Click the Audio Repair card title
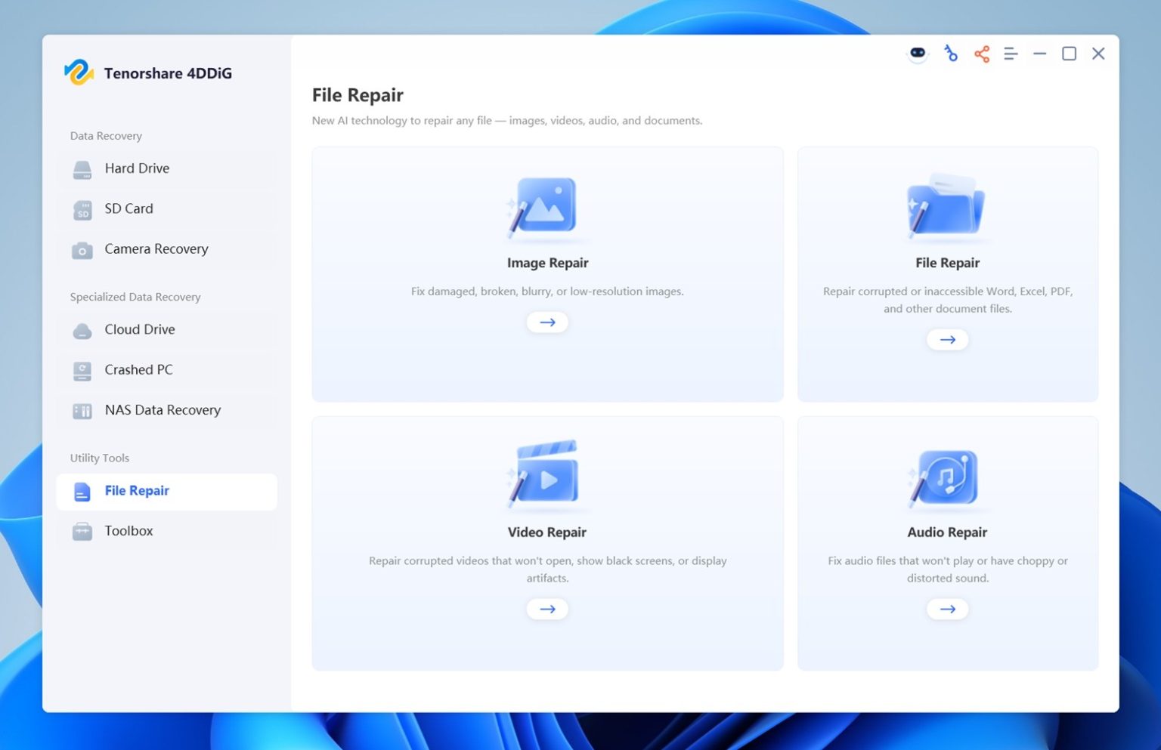 (x=947, y=532)
